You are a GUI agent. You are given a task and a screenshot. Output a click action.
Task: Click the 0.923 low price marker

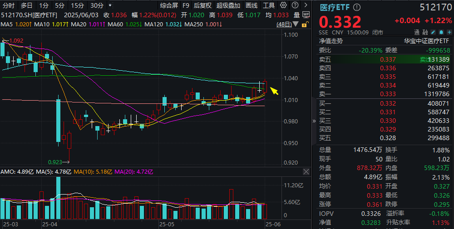point(55,162)
